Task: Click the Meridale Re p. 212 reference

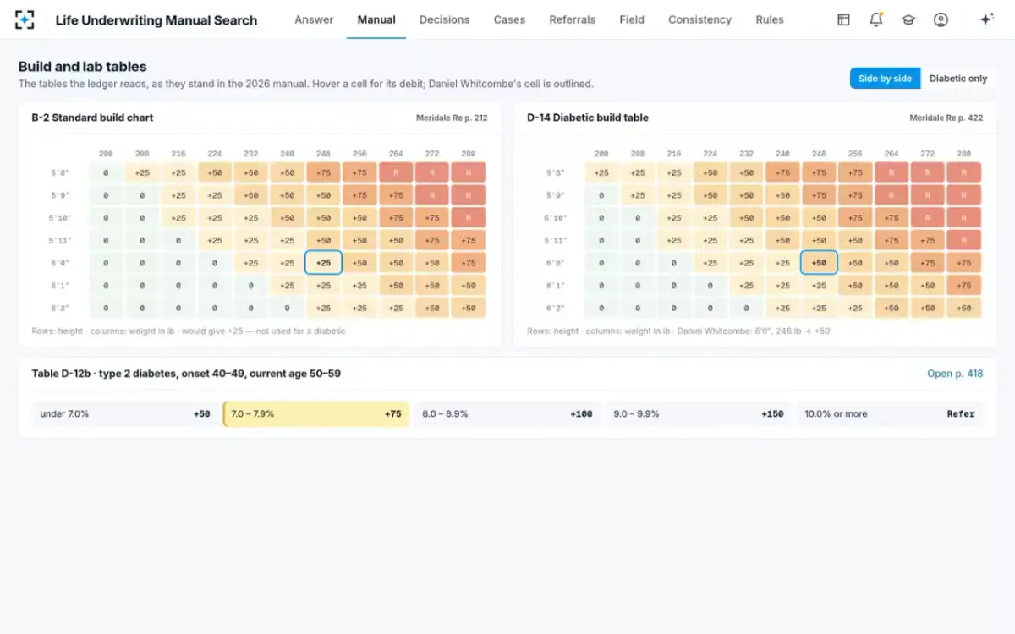Action: click(452, 118)
